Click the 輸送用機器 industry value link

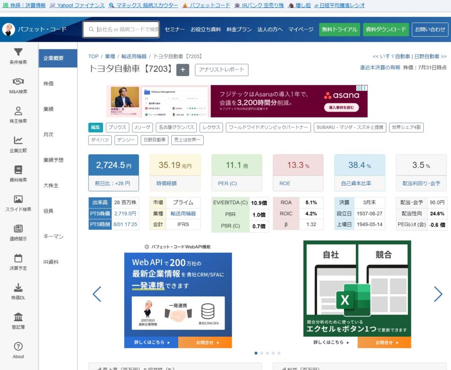(183, 214)
